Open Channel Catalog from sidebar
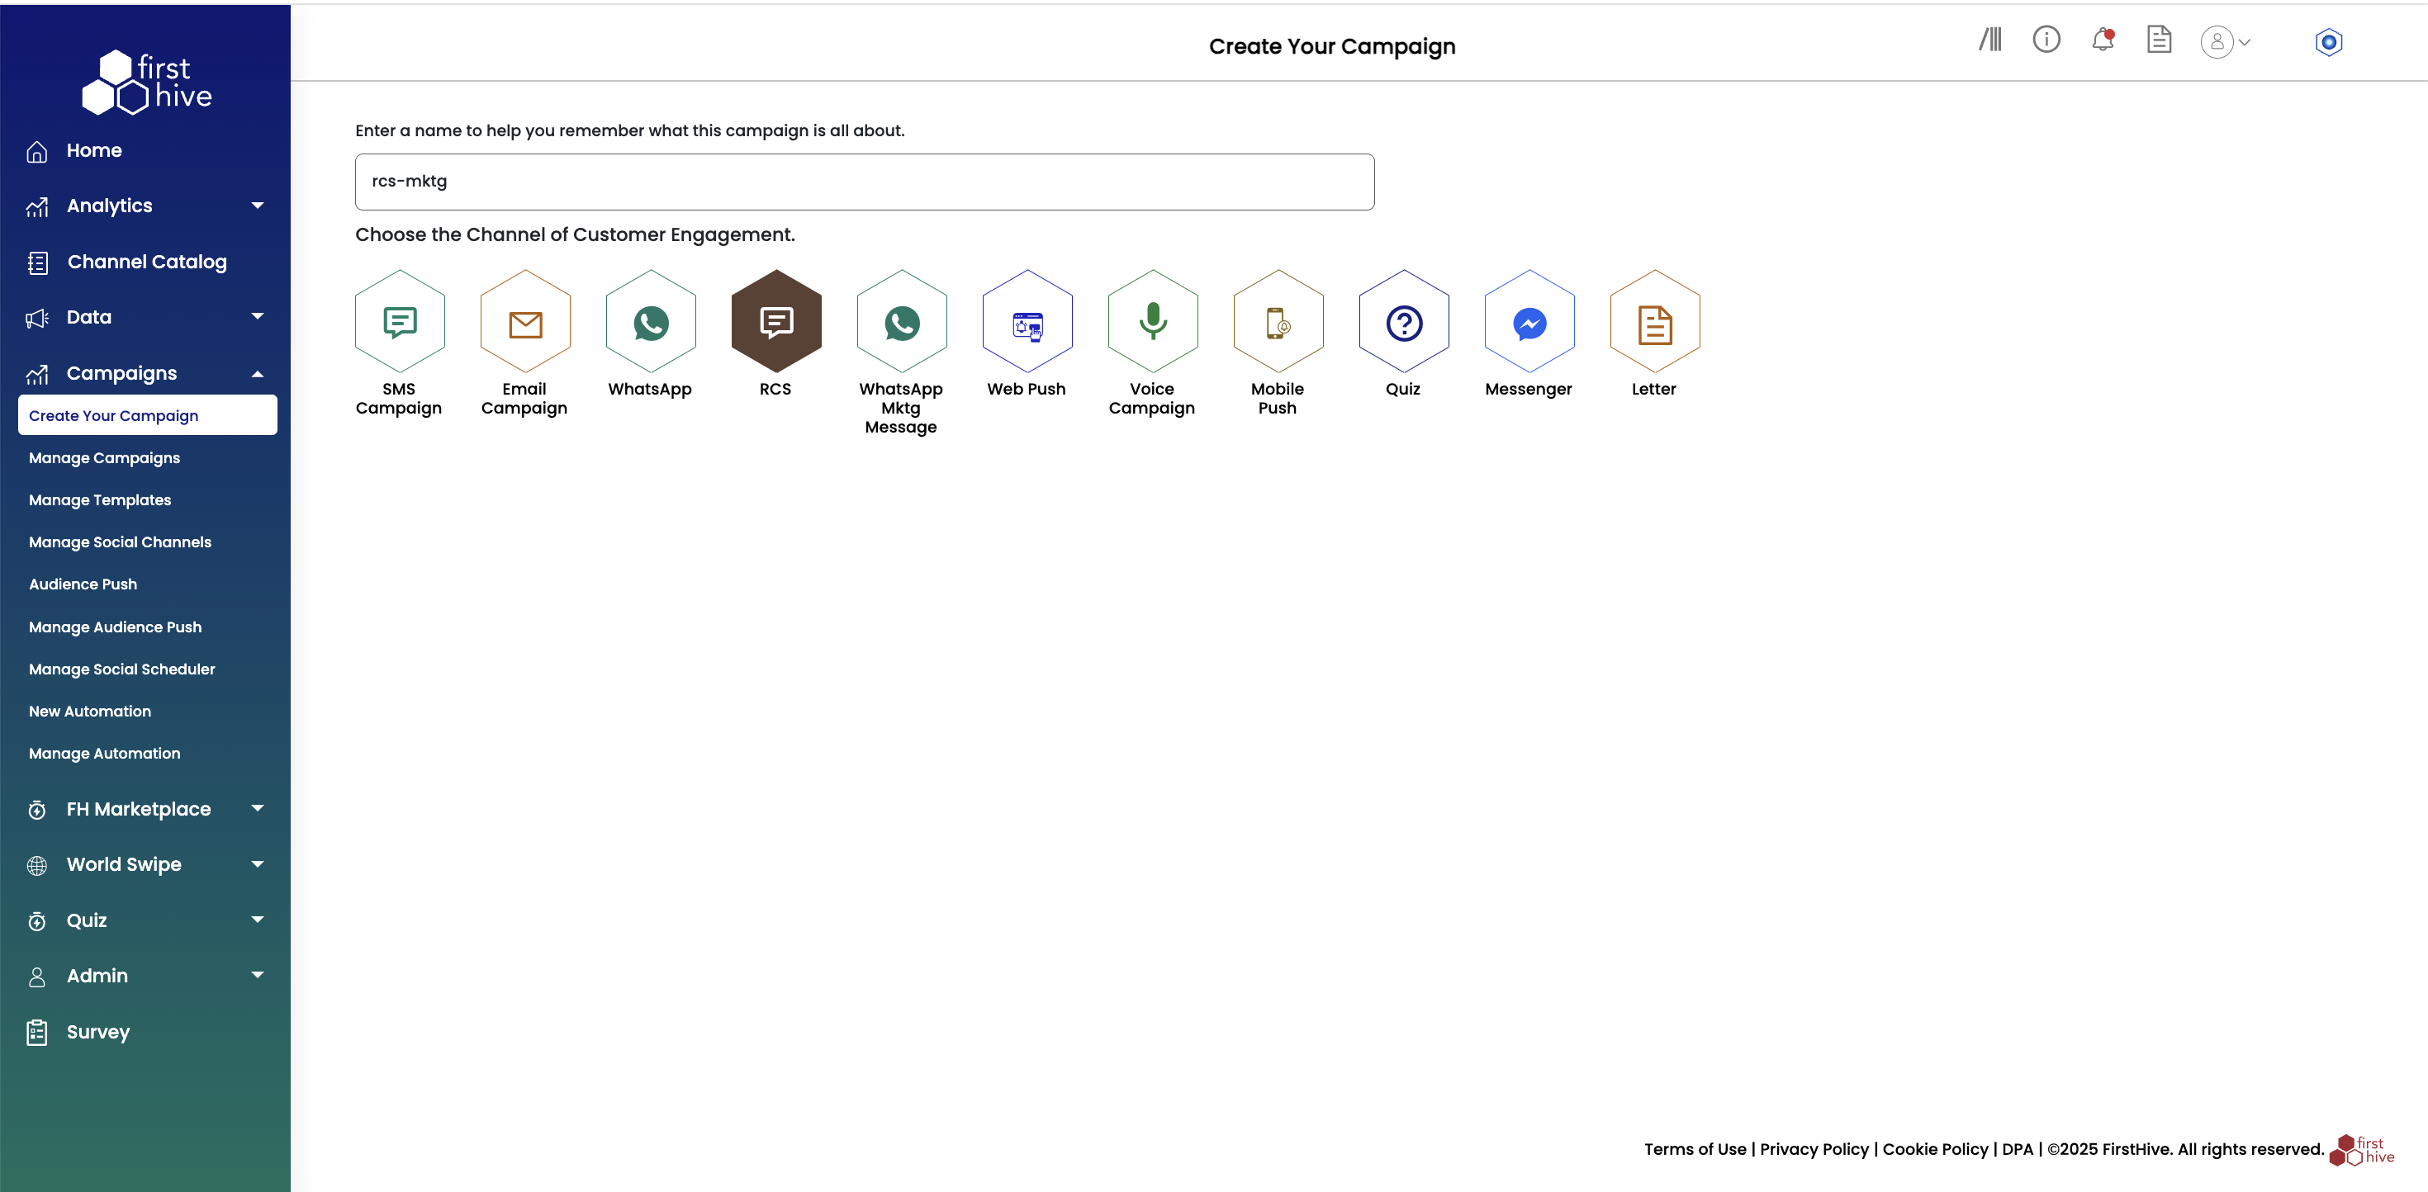This screenshot has height=1192, width=2428. tap(145, 262)
